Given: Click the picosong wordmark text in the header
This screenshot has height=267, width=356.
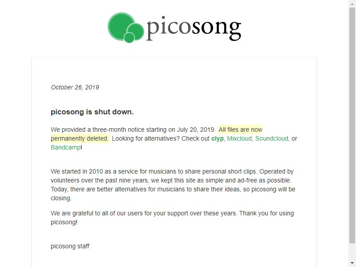Looking at the screenshot, I should coord(194,28).
